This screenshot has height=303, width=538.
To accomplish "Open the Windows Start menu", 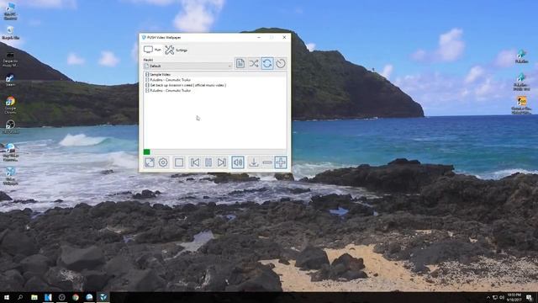I will pos(7,297).
